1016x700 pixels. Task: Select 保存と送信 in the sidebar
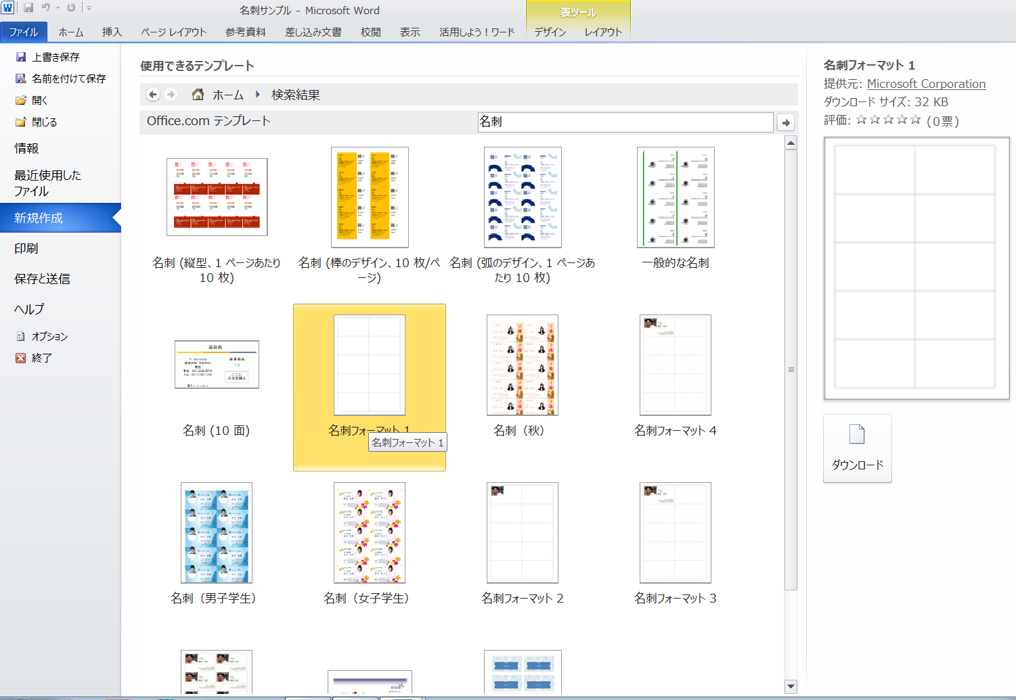(42, 279)
